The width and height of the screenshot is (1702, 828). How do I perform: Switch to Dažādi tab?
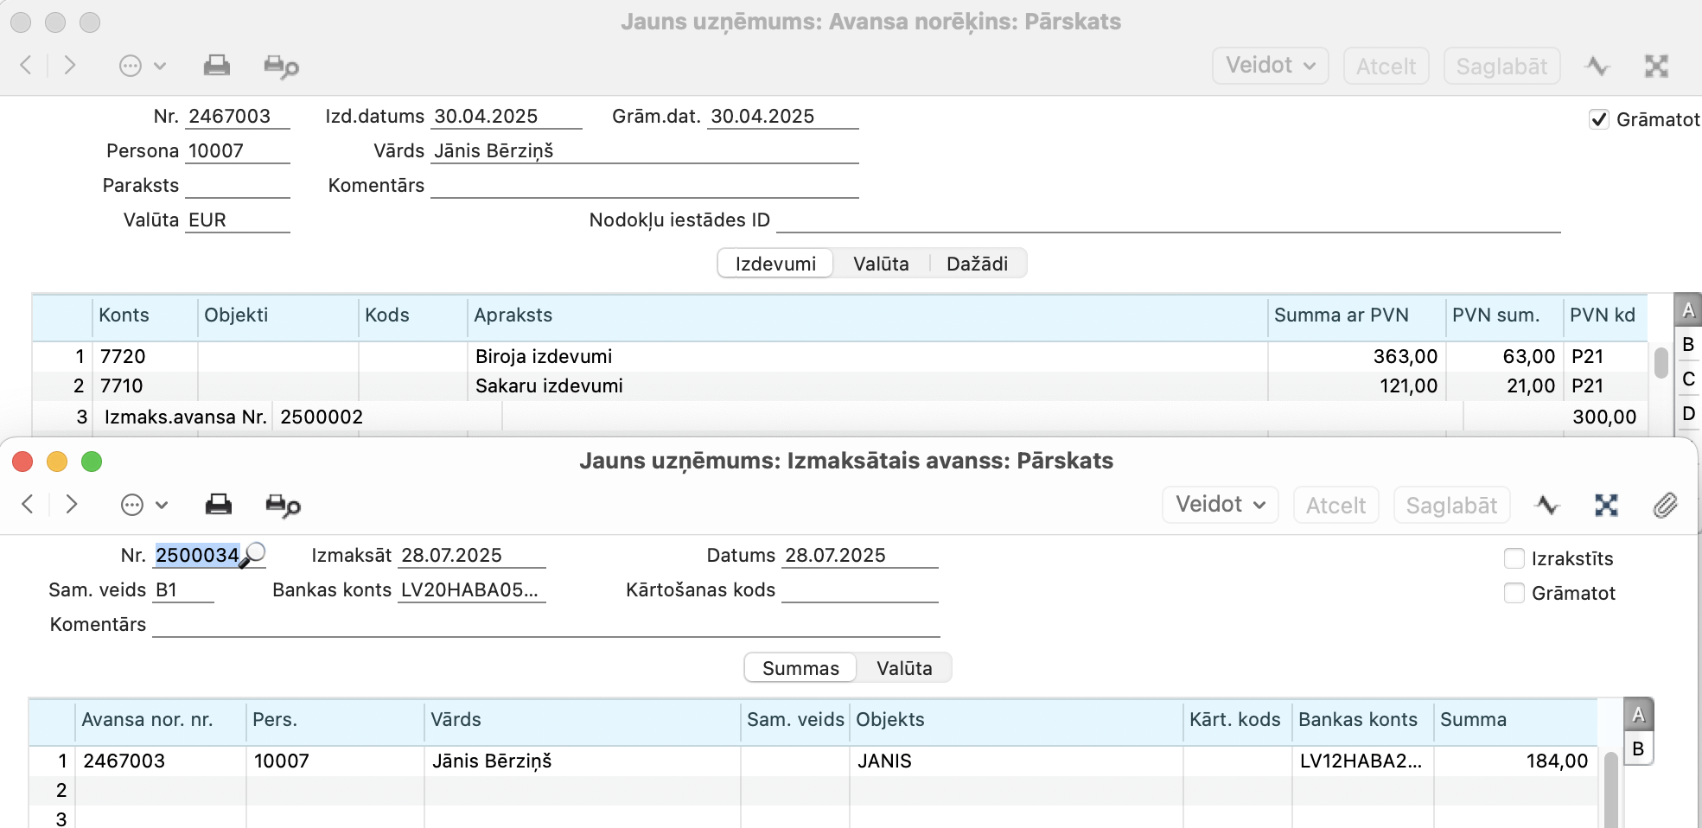pyautogui.click(x=977, y=264)
